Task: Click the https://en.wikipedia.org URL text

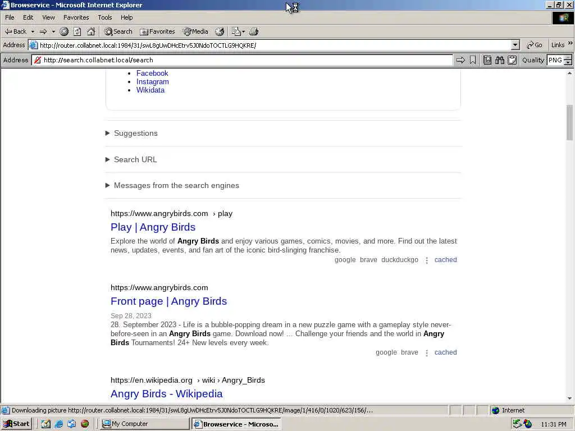Action: coord(152,380)
